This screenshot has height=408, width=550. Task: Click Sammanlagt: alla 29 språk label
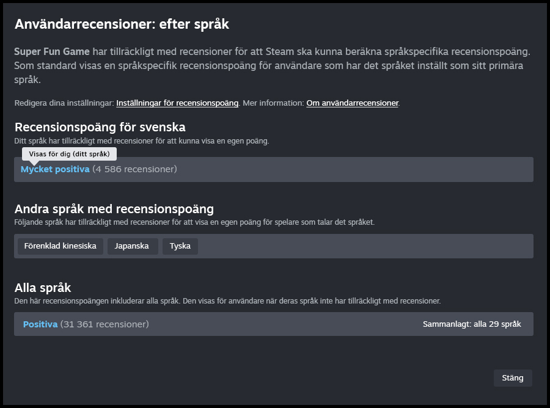pos(471,324)
